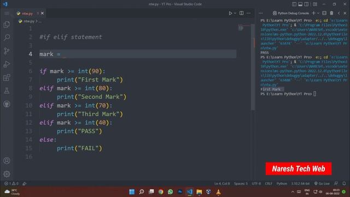Open the Extensions view
Viewport: 350px width, 197px height.
point(7,78)
